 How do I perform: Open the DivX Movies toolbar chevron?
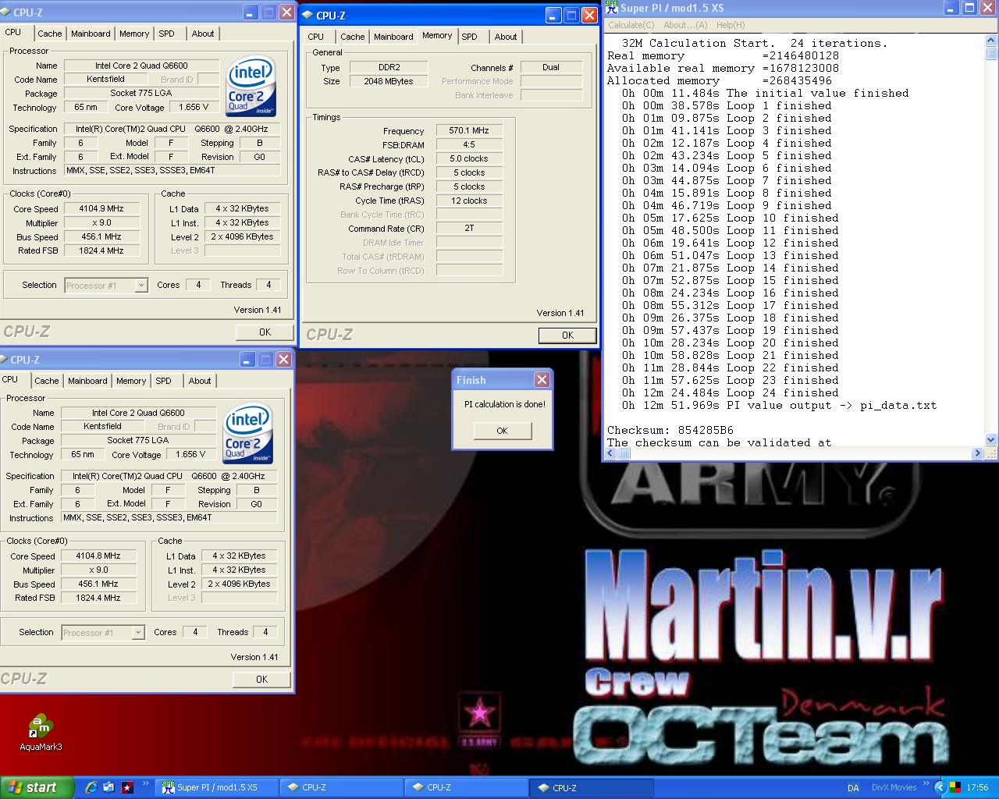pyautogui.click(x=926, y=783)
